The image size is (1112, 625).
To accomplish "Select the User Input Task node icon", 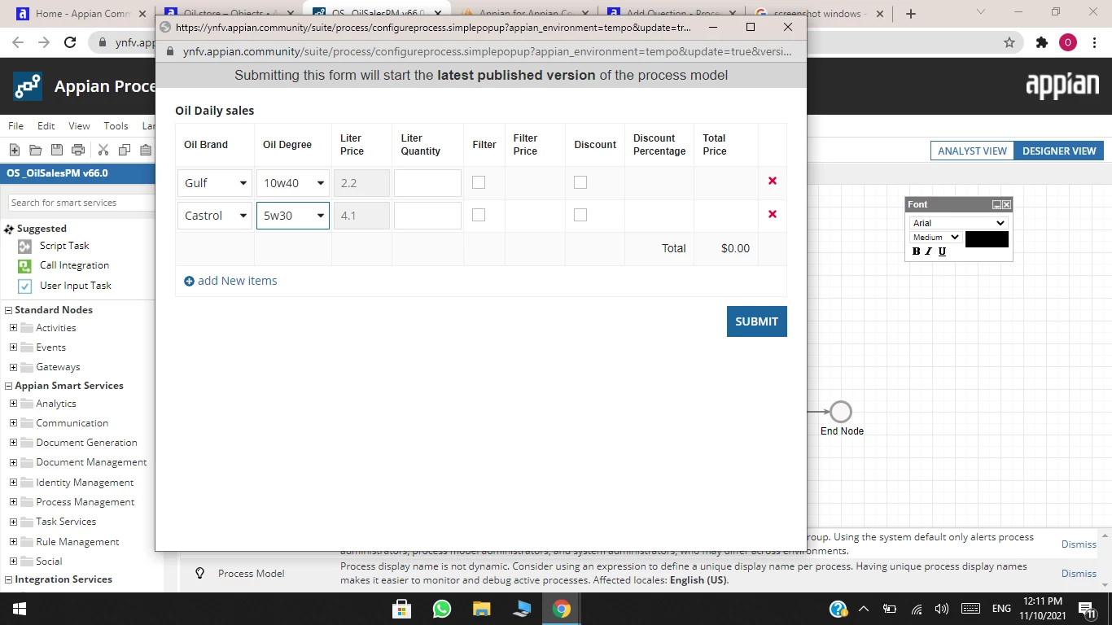I will [24, 286].
